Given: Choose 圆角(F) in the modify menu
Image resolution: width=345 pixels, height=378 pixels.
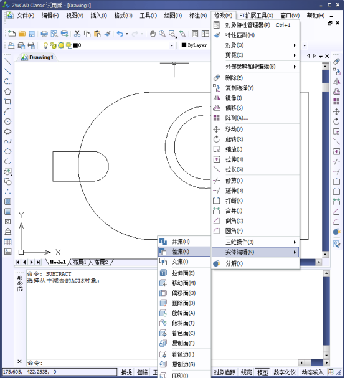Looking at the screenshot, I should point(255,230).
